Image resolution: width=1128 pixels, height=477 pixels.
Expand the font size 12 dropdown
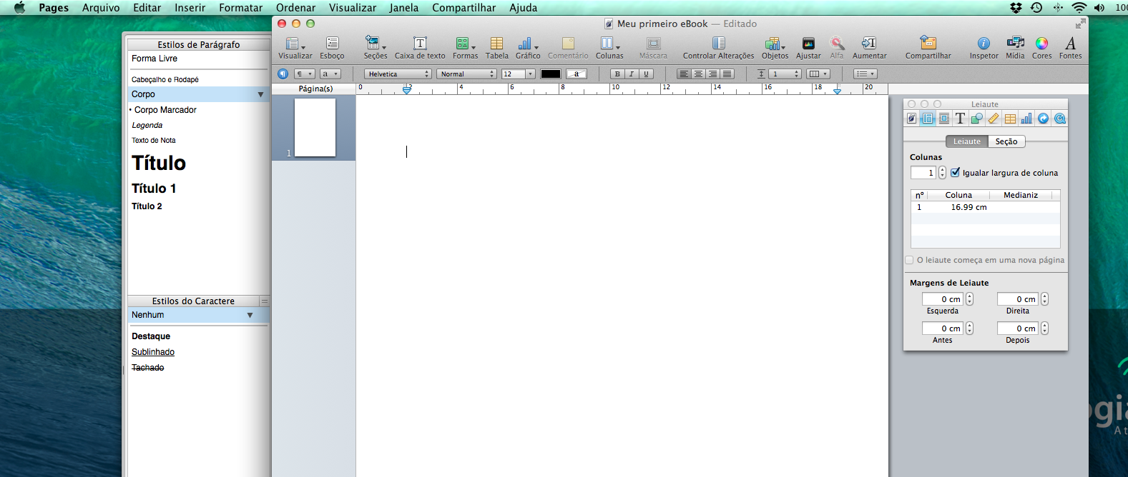(530, 74)
